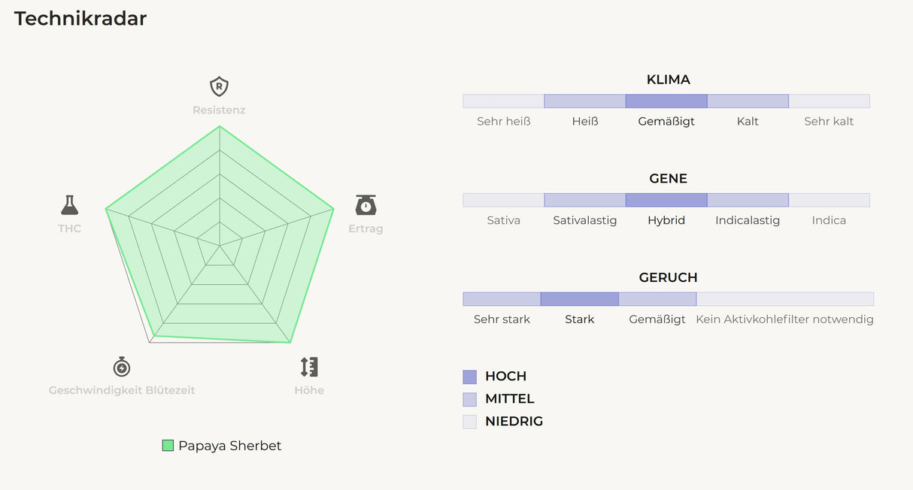Click the Sehr heiß climate segment
913x490 pixels.
tap(503, 101)
